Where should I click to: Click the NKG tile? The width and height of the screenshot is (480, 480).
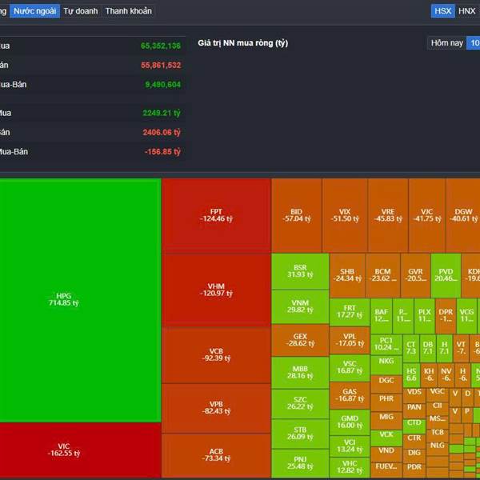click(386, 365)
